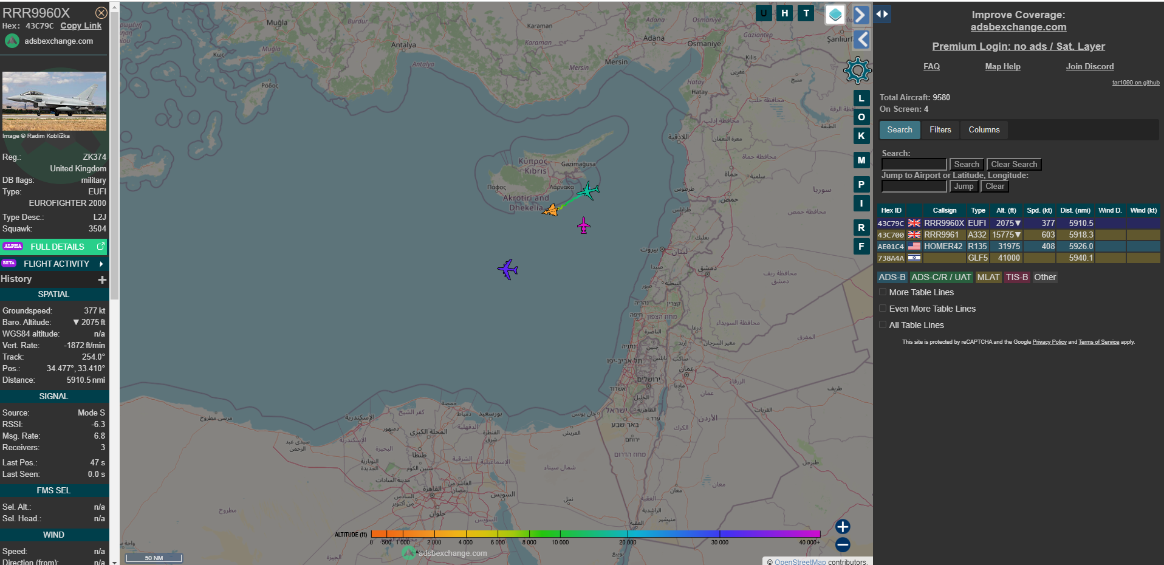Click the T map toggle button

(x=806, y=13)
